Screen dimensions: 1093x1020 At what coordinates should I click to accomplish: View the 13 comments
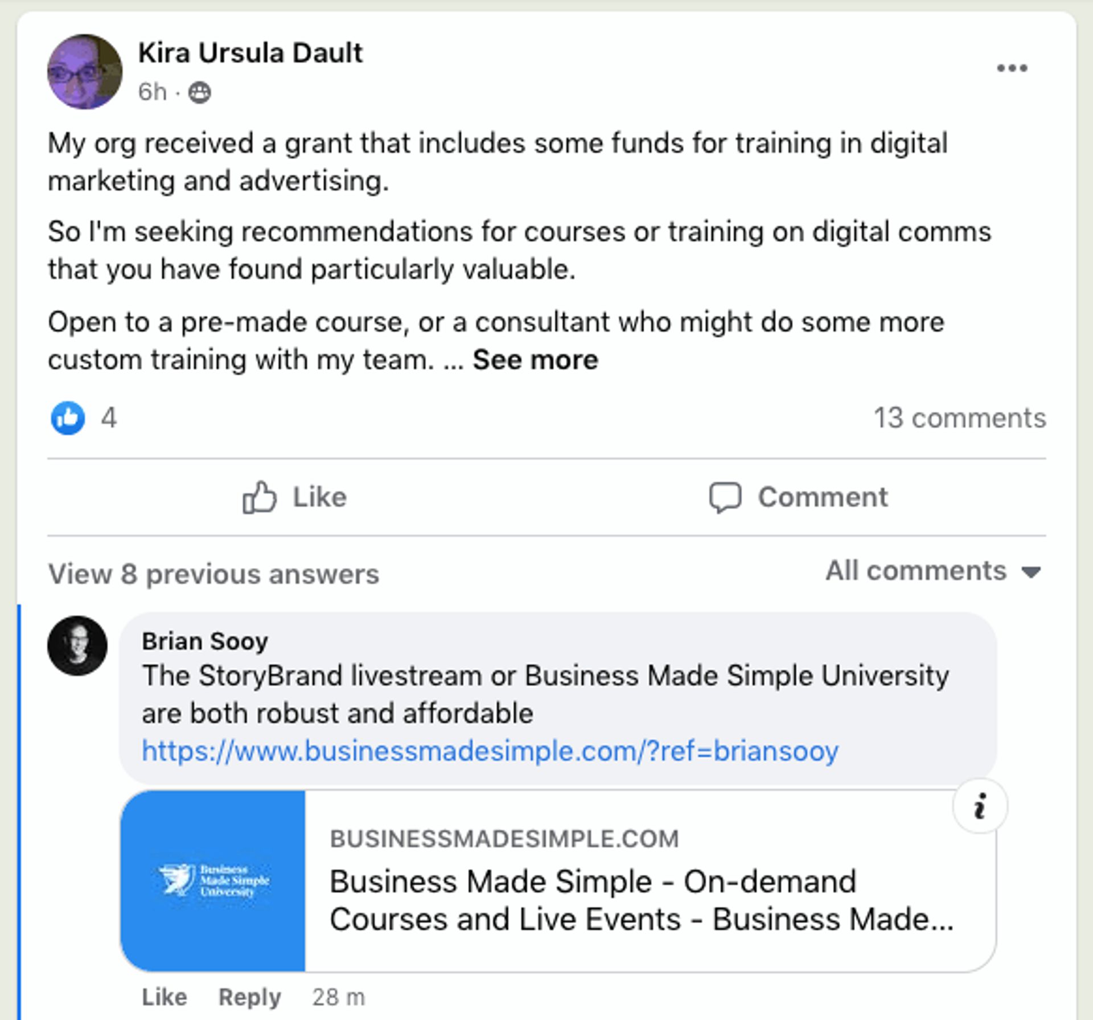click(x=961, y=419)
